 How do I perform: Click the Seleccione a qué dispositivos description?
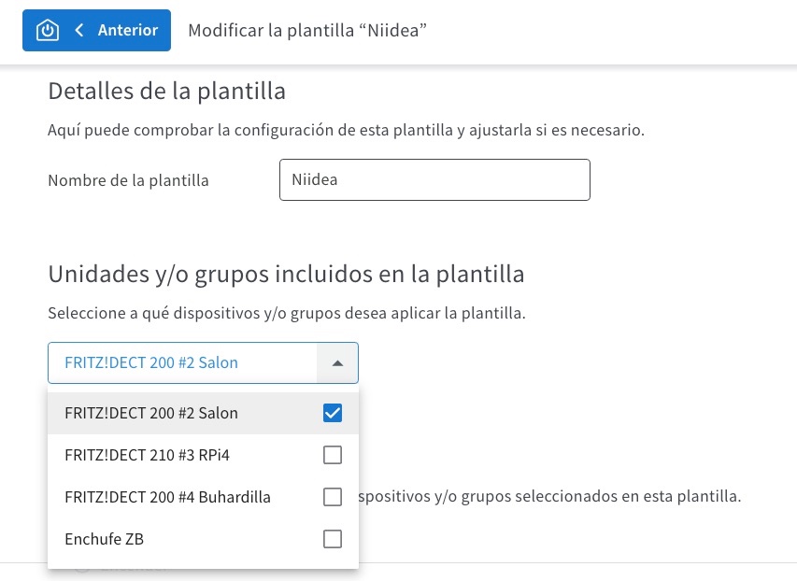click(287, 313)
